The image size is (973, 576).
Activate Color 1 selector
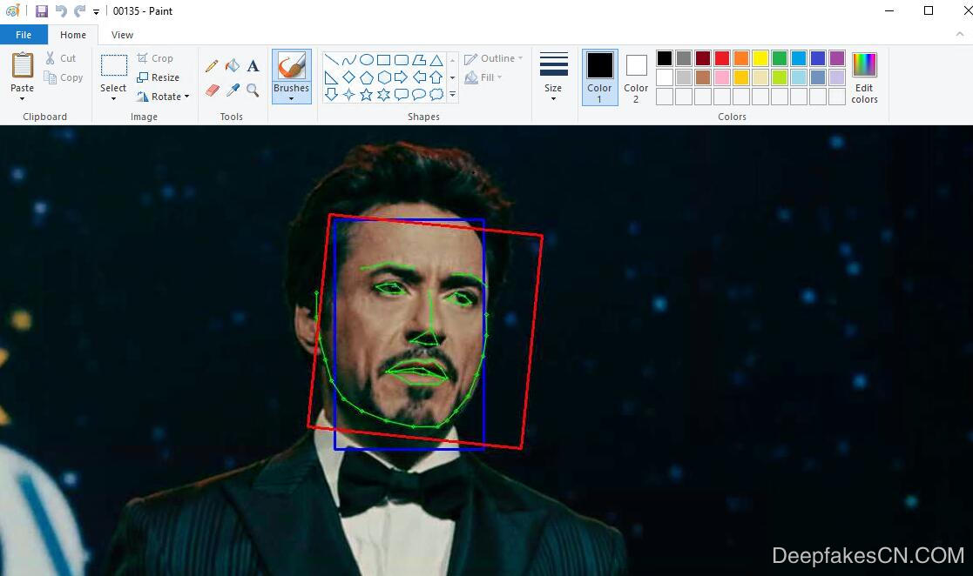point(599,77)
